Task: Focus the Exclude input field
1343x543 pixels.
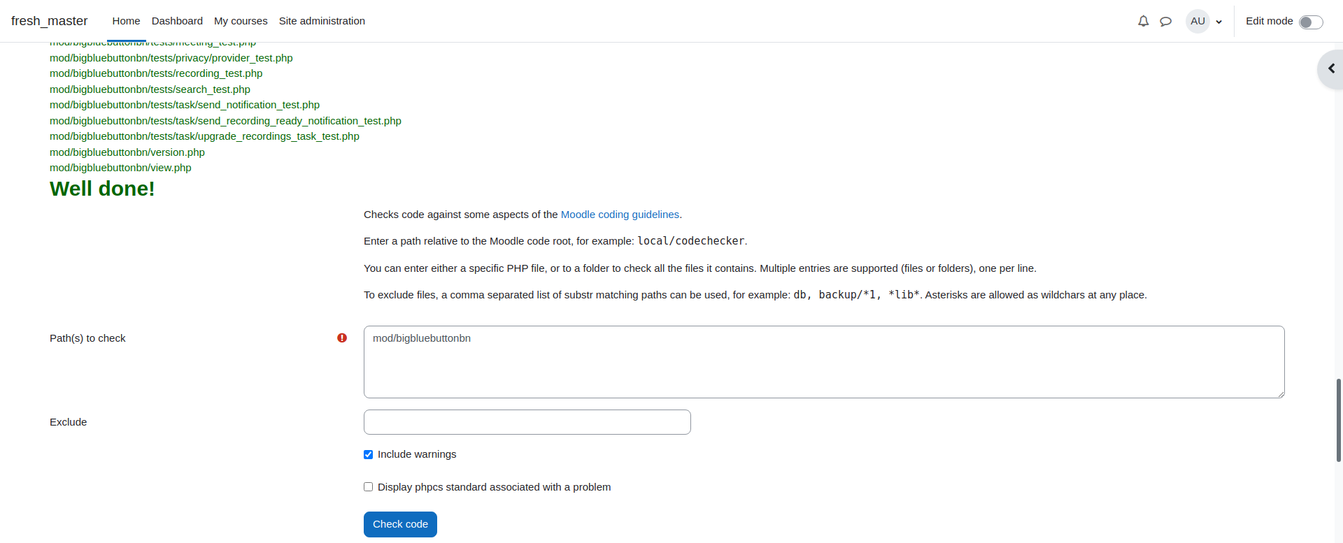Action: point(527,422)
